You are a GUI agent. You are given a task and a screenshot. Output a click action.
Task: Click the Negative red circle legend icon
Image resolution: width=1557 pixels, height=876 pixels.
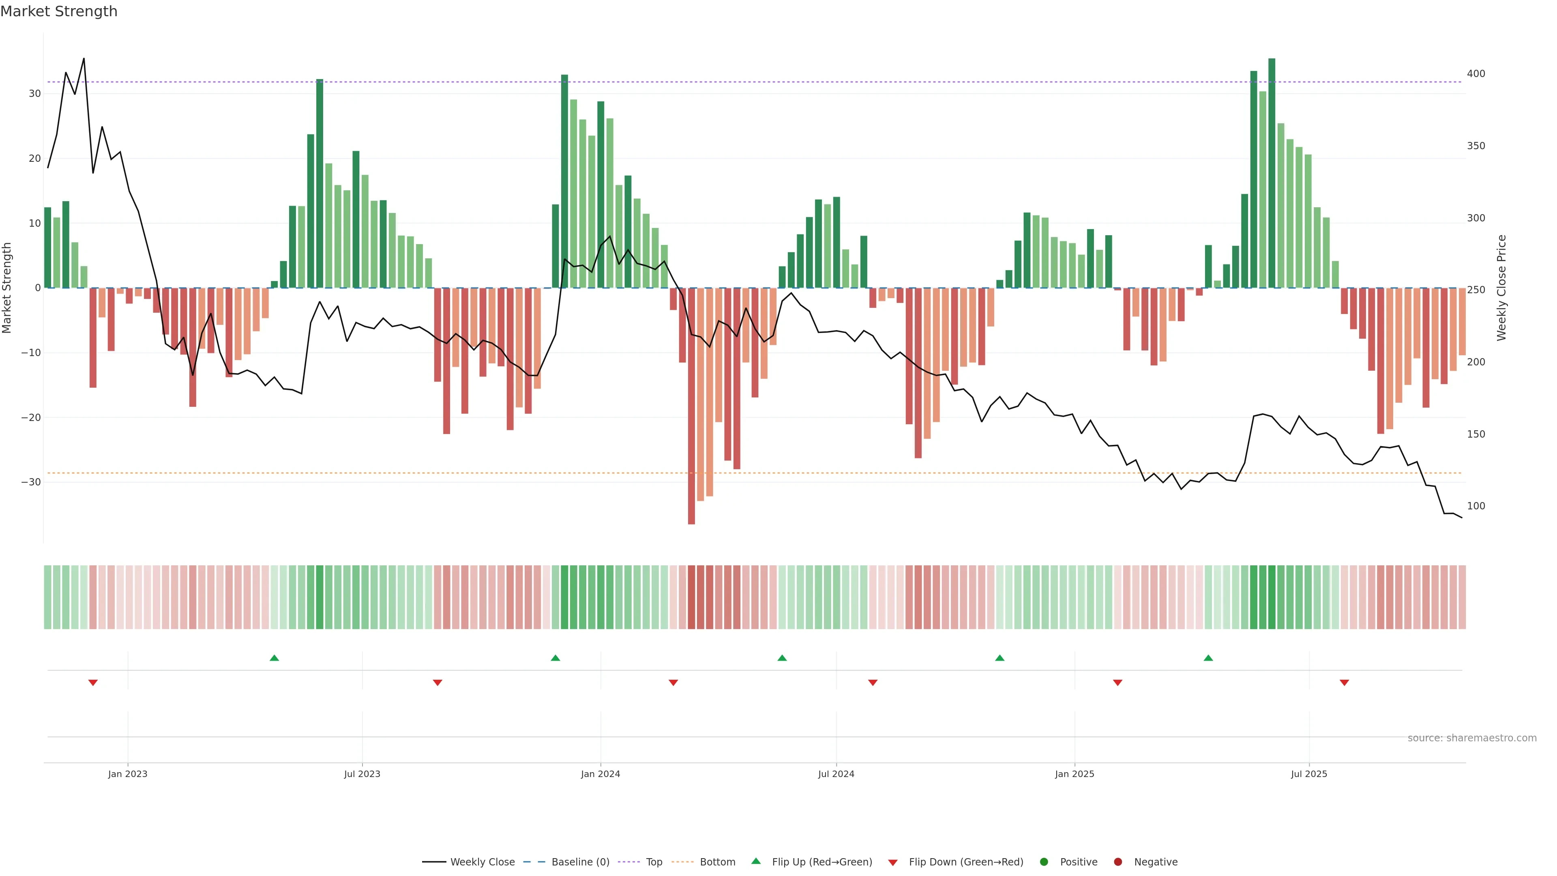click(1117, 861)
